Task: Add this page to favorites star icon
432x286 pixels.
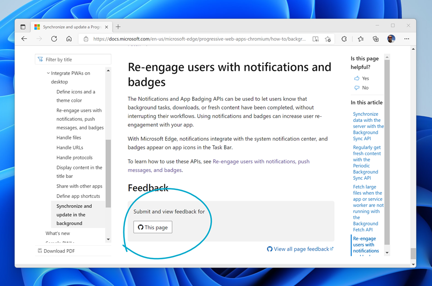Action: [x=328, y=39]
